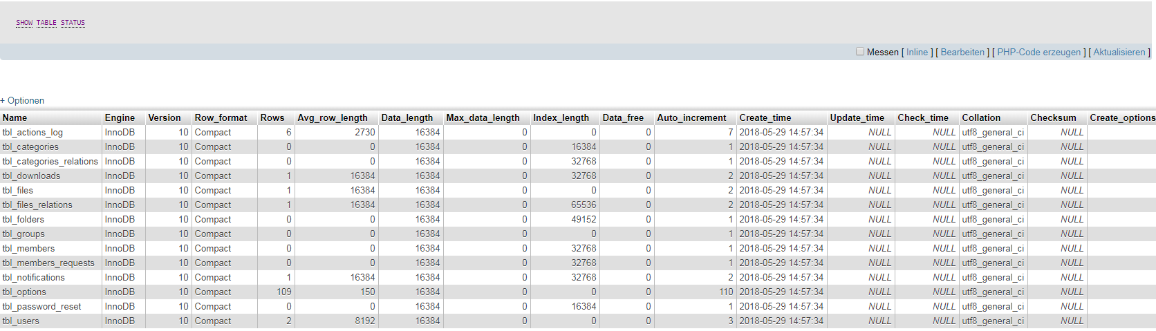The image size is (1156, 331).
Task: Sort by Collation column header
Action: click(x=981, y=117)
